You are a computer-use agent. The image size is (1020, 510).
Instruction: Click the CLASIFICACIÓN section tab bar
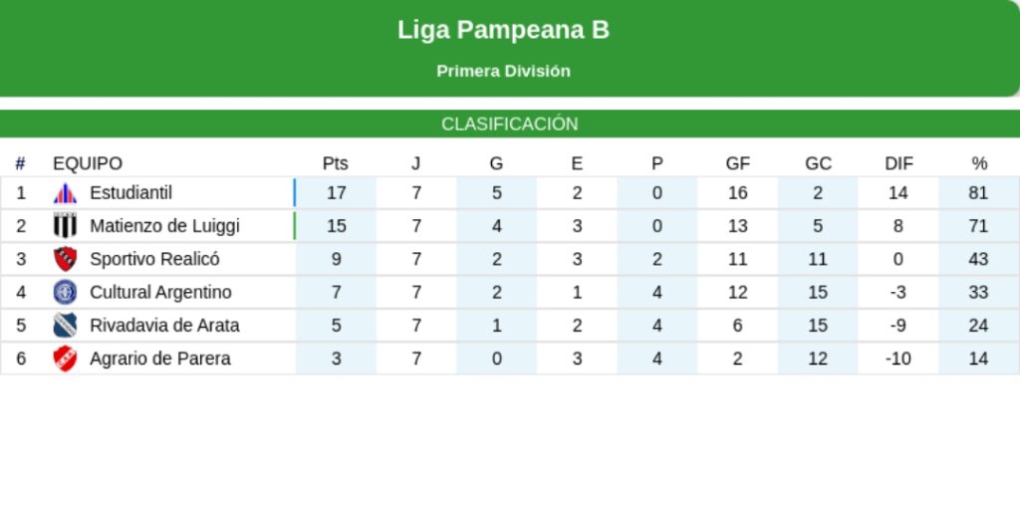tap(510, 125)
